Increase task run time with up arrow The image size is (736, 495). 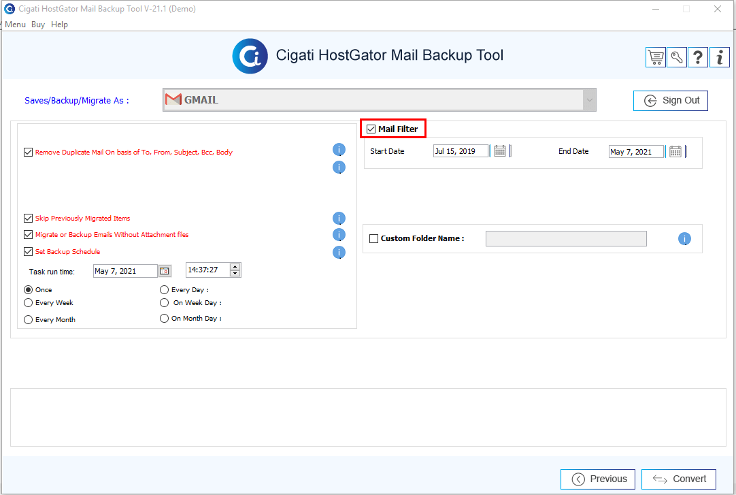tap(235, 267)
